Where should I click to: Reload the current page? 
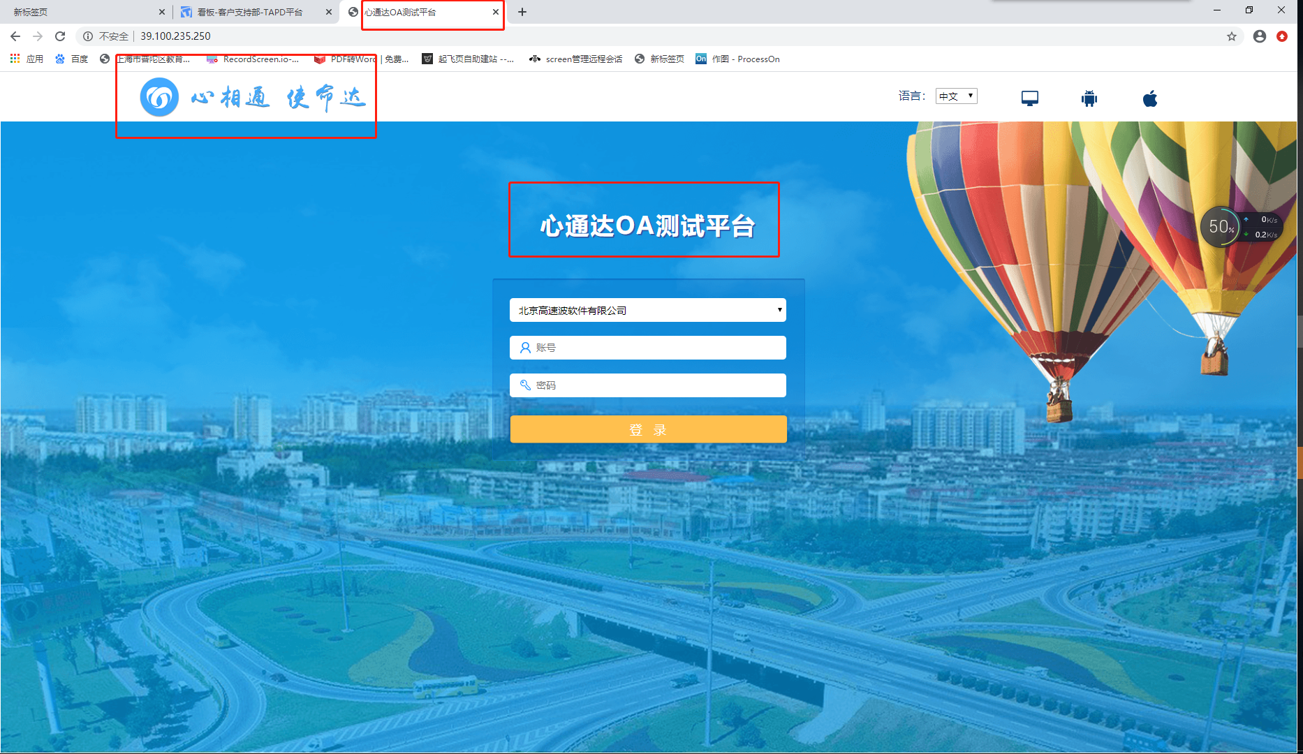pyautogui.click(x=60, y=36)
